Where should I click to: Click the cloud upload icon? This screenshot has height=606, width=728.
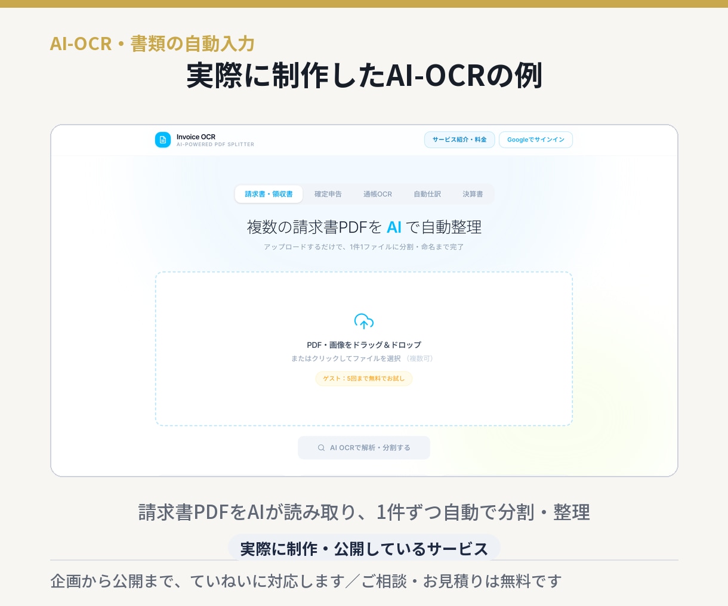point(364,321)
